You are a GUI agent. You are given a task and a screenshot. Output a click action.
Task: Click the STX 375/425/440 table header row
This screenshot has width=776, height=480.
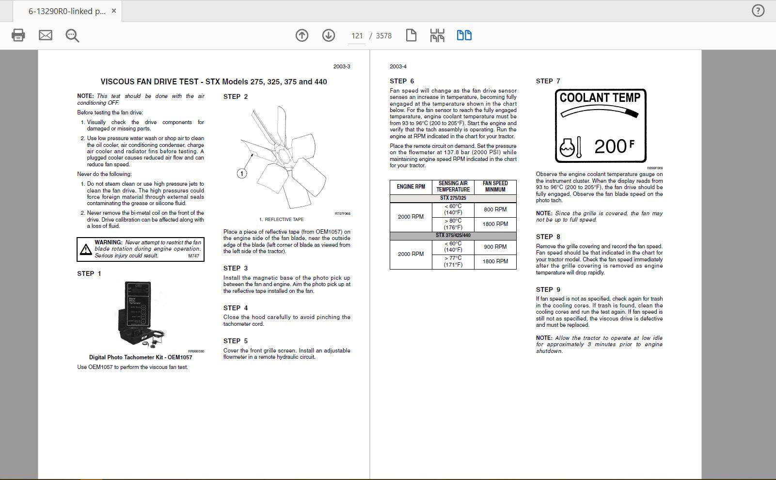click(453, 236)
